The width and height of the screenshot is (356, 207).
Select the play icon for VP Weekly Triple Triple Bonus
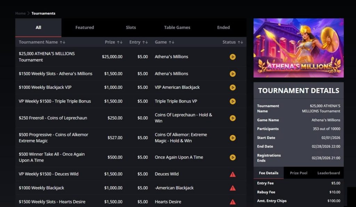233,101
